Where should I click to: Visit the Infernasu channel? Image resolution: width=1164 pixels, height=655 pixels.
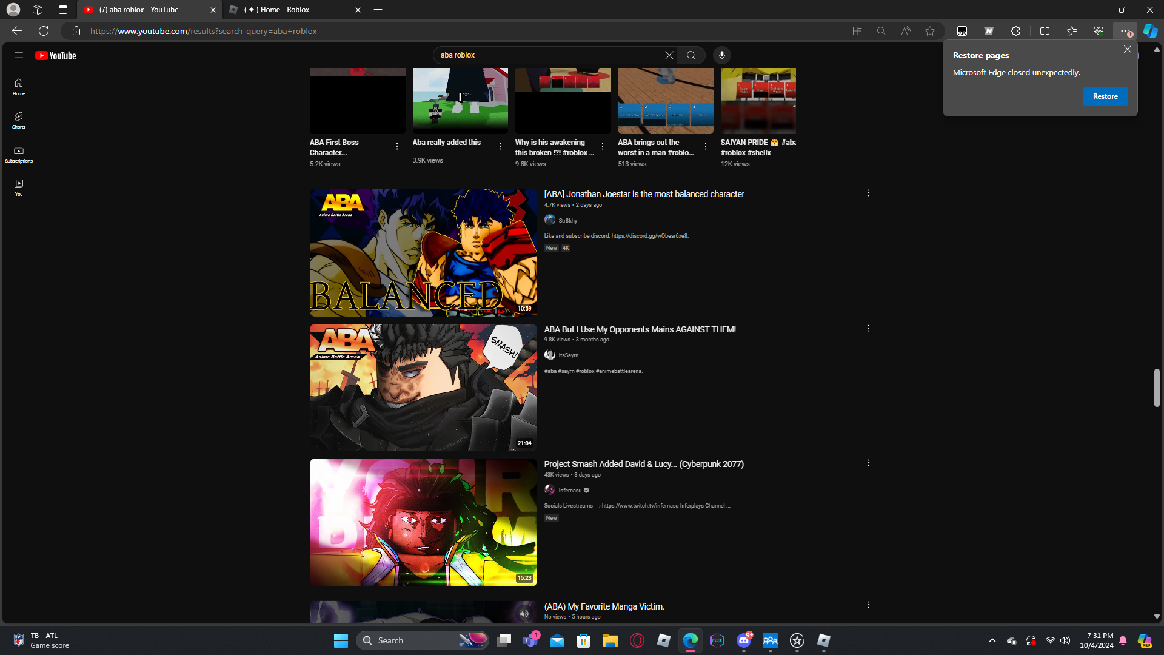(570, 491)
